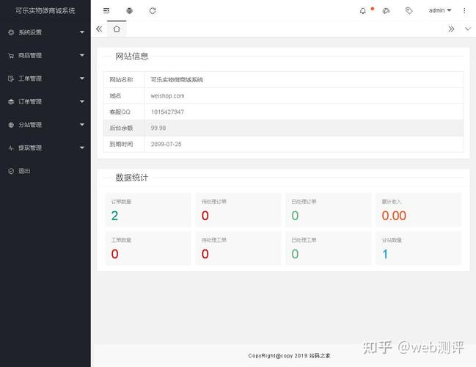Viewport: 476px width, 367px height.
Task: Click the 订单数量 card showing 2
Action: point(148,210)
